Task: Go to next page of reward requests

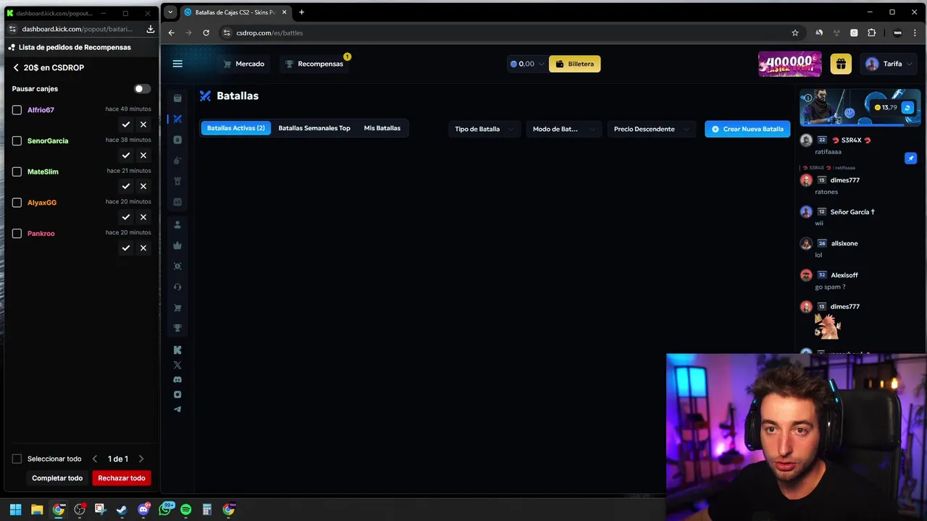Action: coord(141,459)
